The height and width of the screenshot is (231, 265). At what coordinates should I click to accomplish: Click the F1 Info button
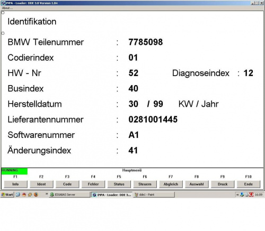16,184
